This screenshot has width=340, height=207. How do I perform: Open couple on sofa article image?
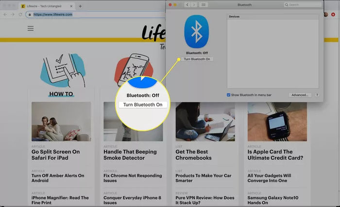pyautogui.click(x=61, y=122)
